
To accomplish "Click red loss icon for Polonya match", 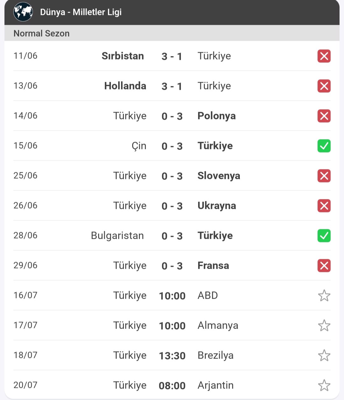I will (x=324, y=116).
